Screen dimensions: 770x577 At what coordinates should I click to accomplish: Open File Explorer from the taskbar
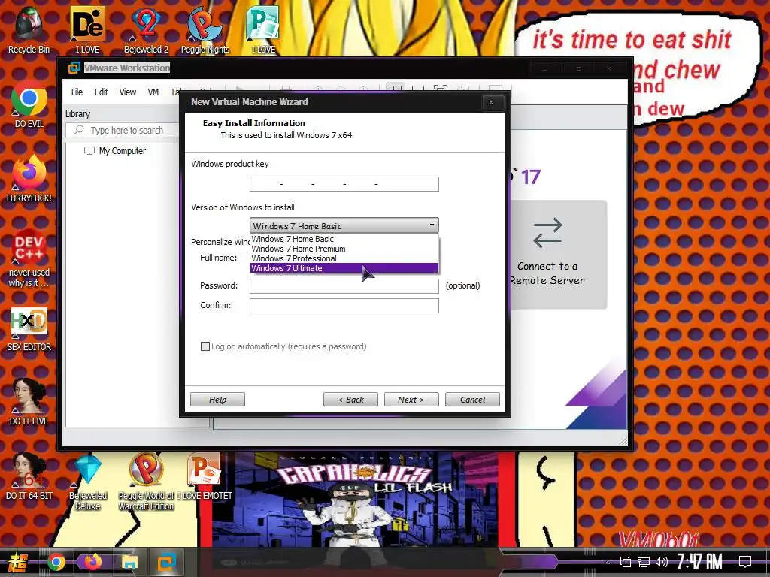(x=130, y=562)
